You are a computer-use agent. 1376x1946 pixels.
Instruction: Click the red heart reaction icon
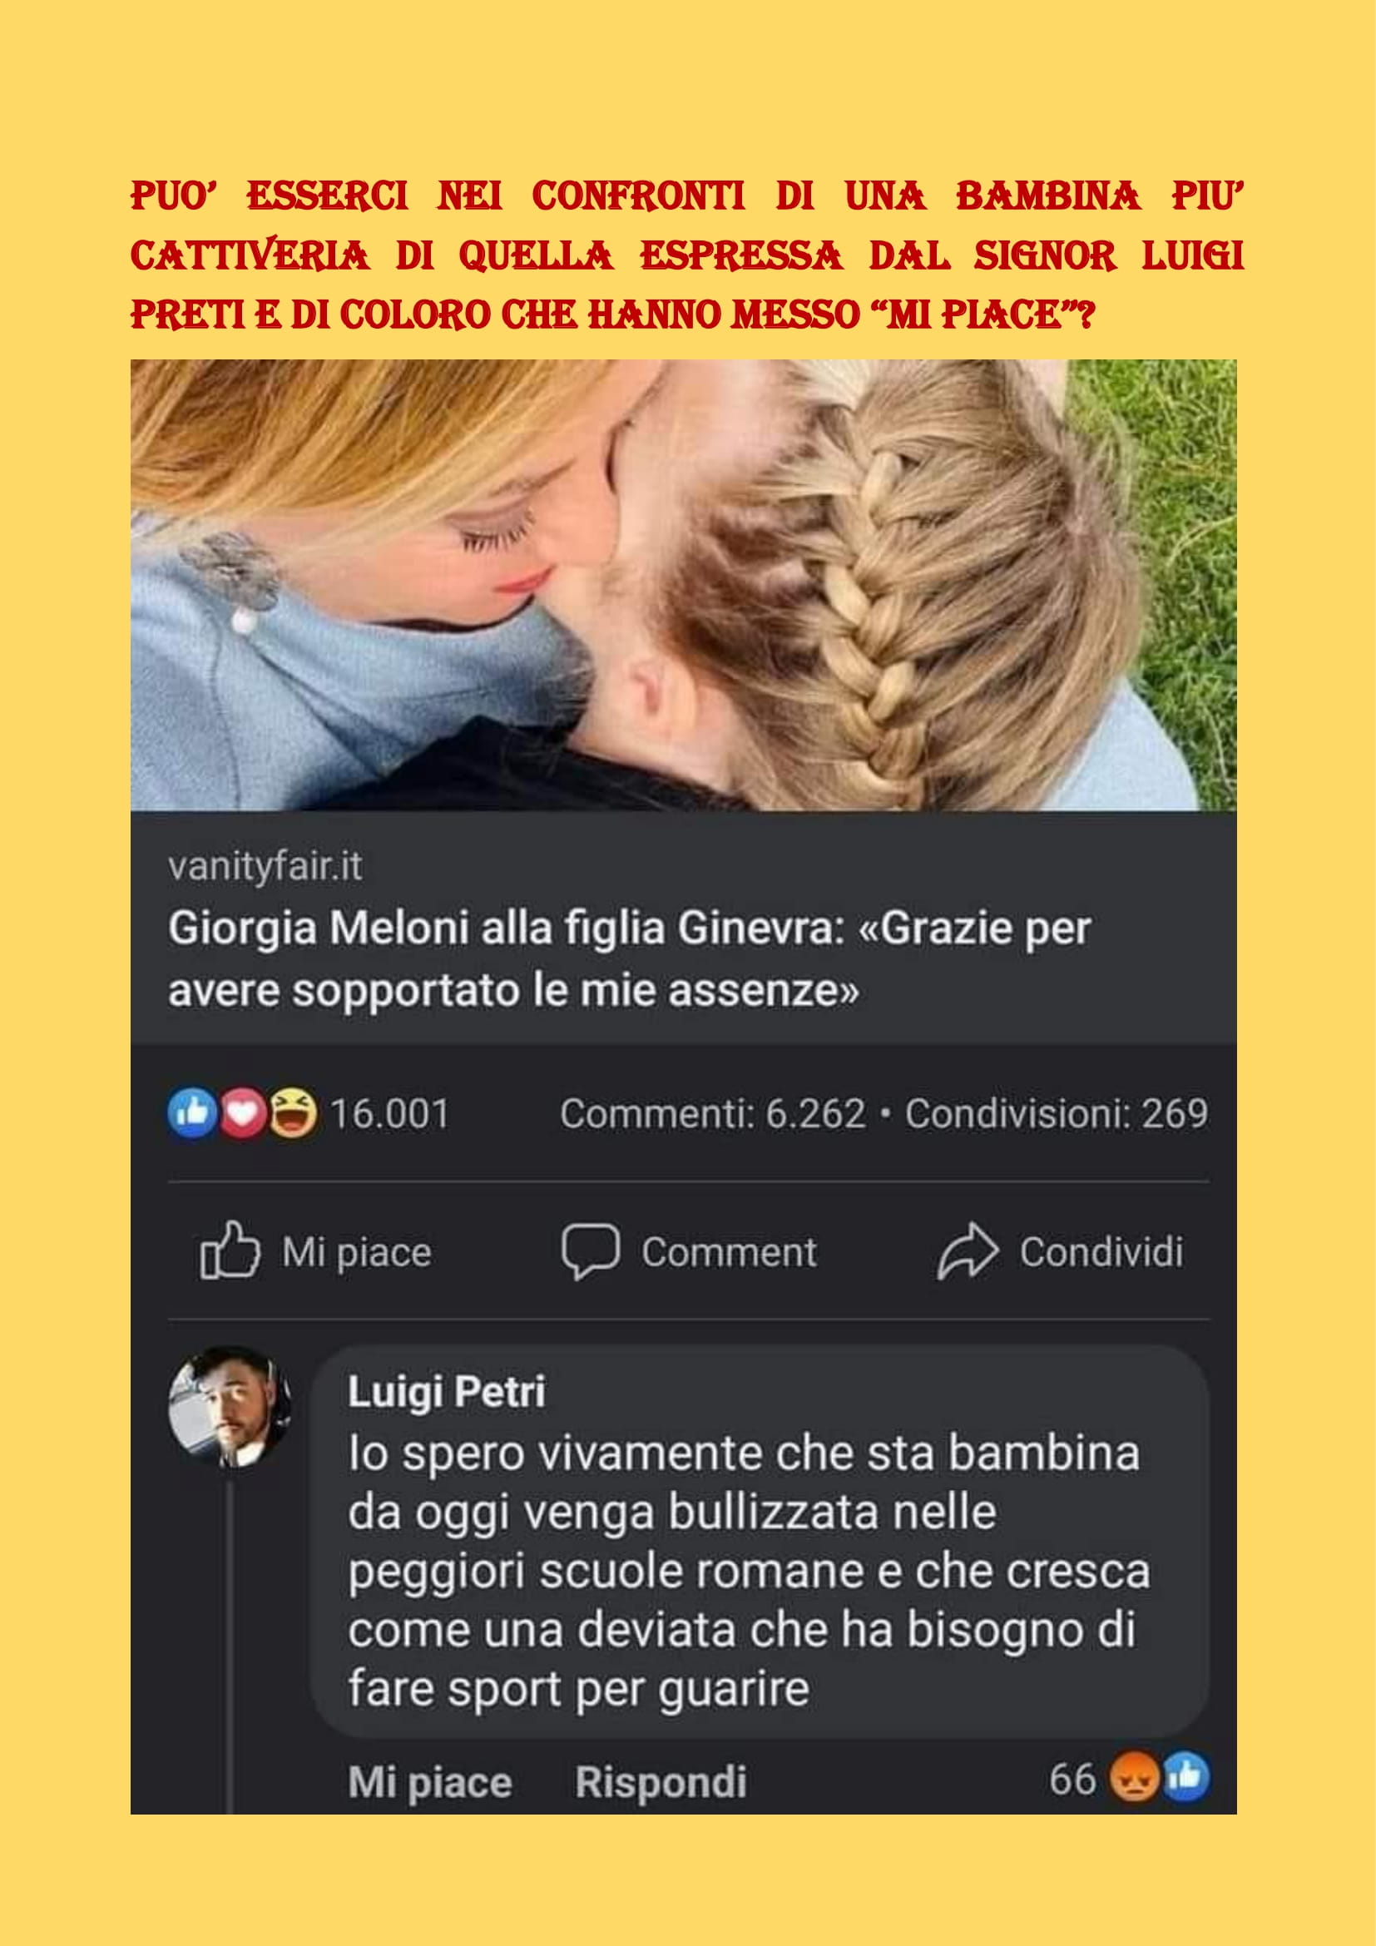tap(243, 1113)
